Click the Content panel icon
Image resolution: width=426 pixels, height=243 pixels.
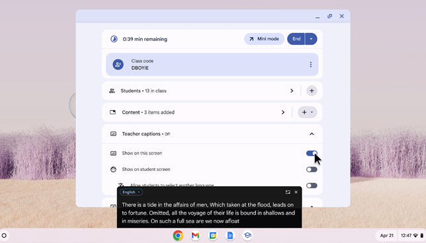[x=112, y=112]
